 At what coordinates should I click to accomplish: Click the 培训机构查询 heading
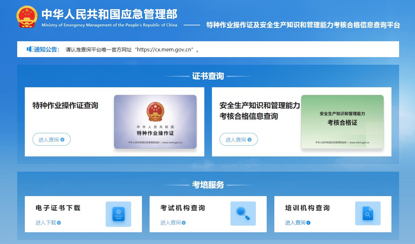click(308, 208)
